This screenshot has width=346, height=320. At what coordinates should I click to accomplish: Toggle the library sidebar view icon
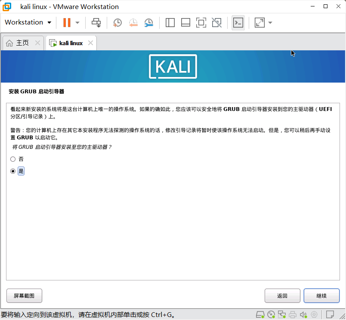(x=170, y=22)
